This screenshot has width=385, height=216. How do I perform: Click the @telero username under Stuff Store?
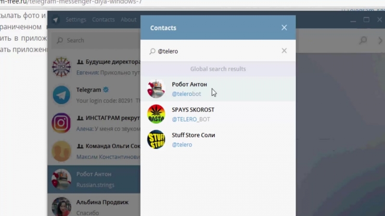pyautogui.click(x=182, y=145)
